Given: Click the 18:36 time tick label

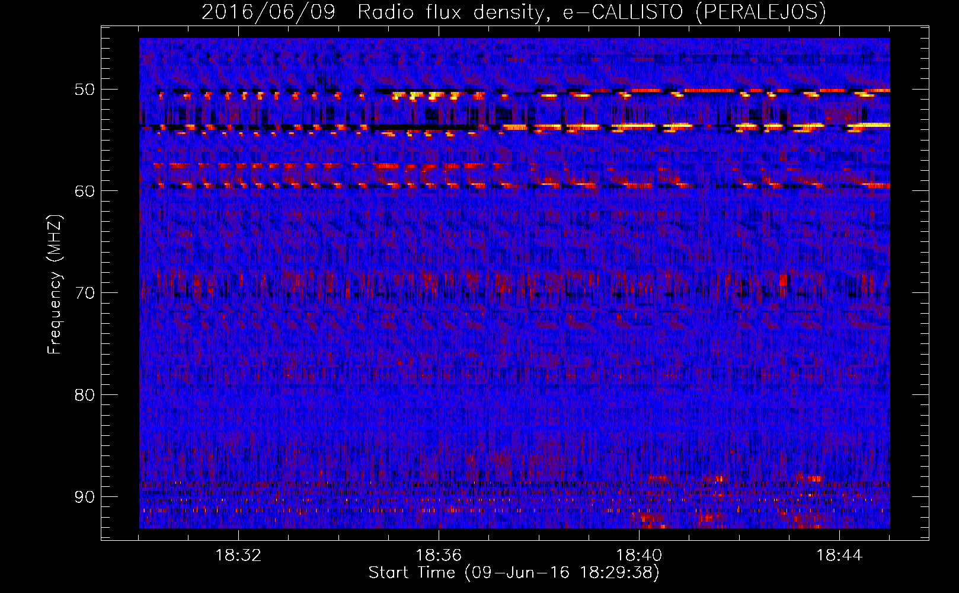Looking at the screenshot, I should point(439,556).
